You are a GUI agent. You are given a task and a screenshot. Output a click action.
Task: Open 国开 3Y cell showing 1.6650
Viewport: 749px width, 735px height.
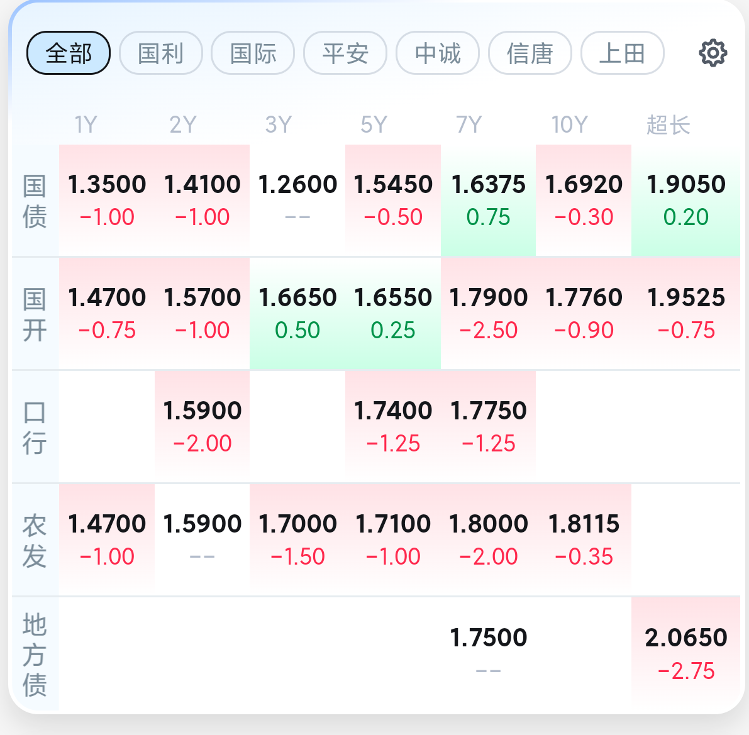297,313
